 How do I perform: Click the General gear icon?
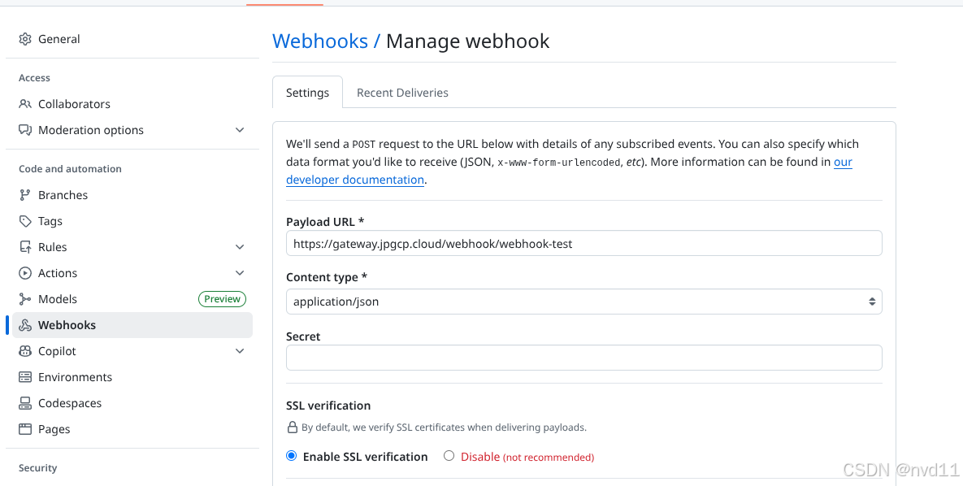[25, 39]
